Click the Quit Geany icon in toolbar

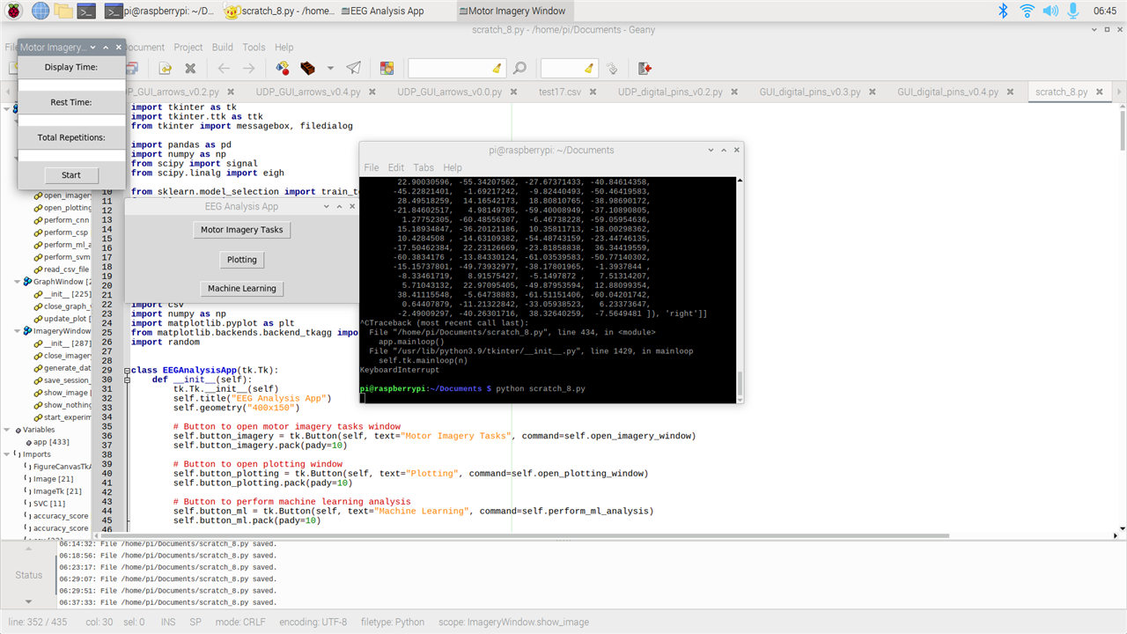(x=645, y=68)
